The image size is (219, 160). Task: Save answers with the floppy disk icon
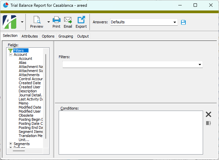coord(183,22)
